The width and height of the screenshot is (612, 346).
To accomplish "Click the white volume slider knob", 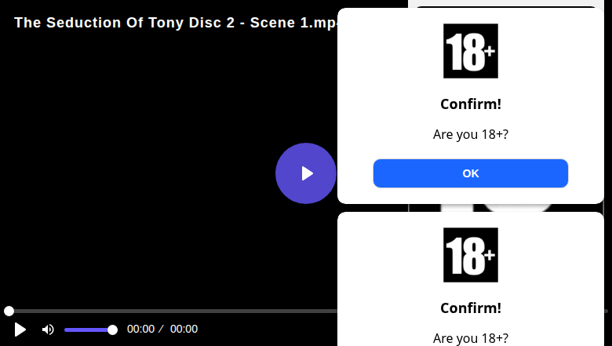I will 112,330.
